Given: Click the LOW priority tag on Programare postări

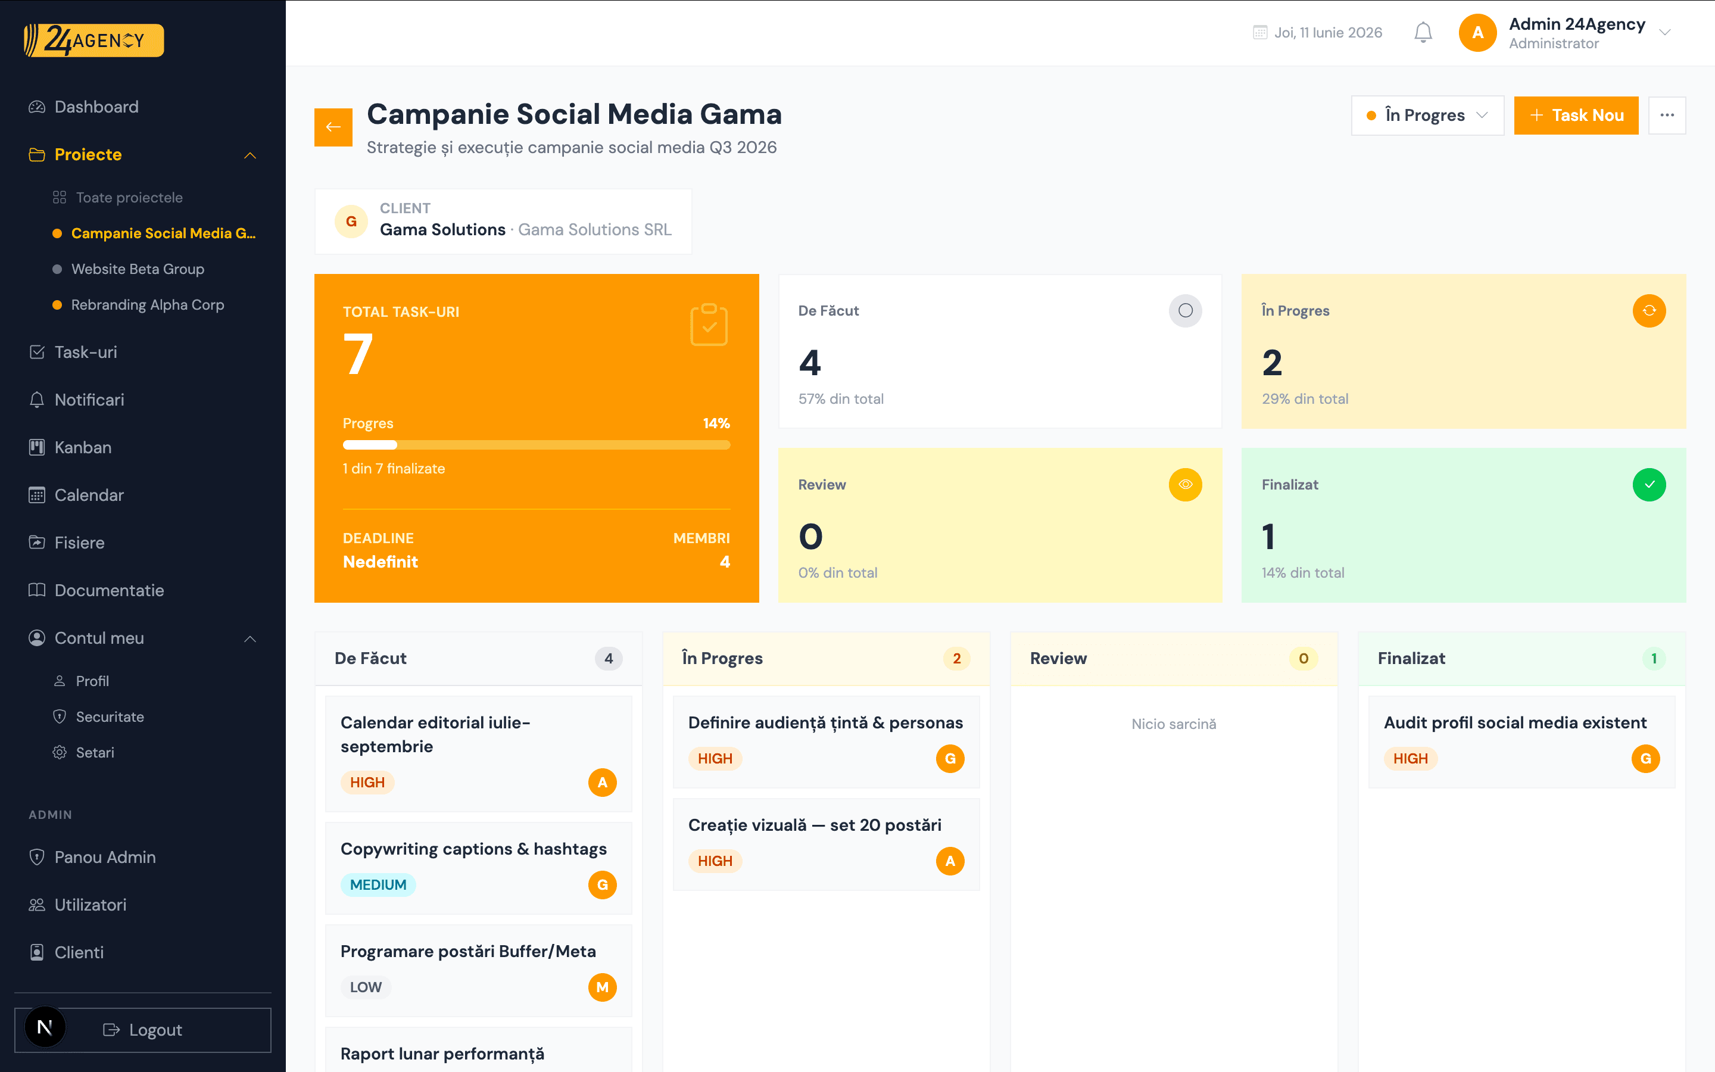Looking at the screenshot, I should click(x=366, y=987).
